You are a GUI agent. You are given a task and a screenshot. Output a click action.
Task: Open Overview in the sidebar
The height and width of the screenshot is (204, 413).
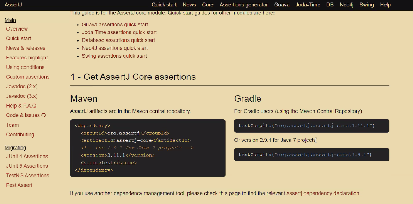pos(17,28)
